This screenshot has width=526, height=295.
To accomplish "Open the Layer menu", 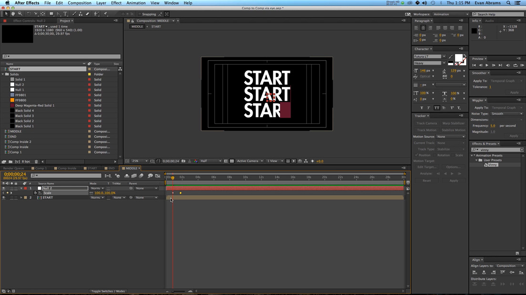I will coord(101,3).
